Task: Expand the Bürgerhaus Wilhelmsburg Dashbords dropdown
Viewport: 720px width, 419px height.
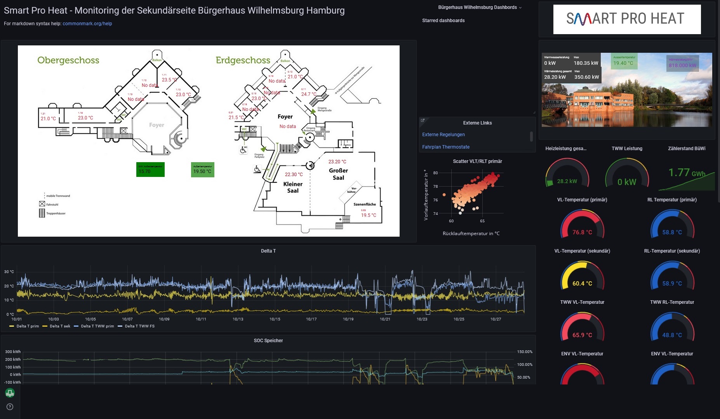Action: (x=480, y=7)
